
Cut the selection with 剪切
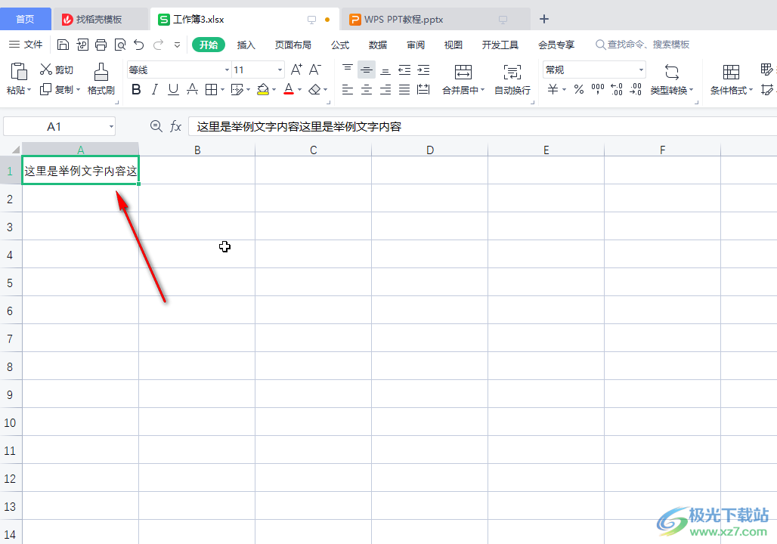[x=56, y=70]
